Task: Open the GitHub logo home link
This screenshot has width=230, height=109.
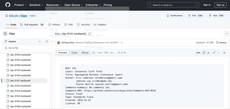Action: tap(8, 5)
